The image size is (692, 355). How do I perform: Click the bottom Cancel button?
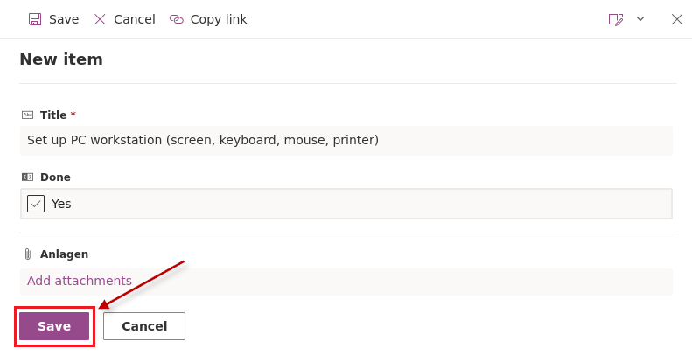[144, 326]
